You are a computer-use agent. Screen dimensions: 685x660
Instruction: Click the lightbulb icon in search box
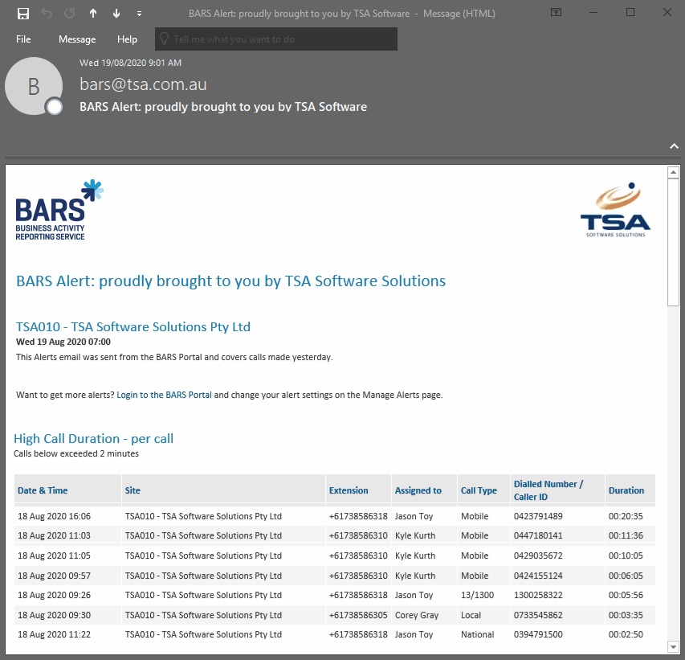point(165,39)
